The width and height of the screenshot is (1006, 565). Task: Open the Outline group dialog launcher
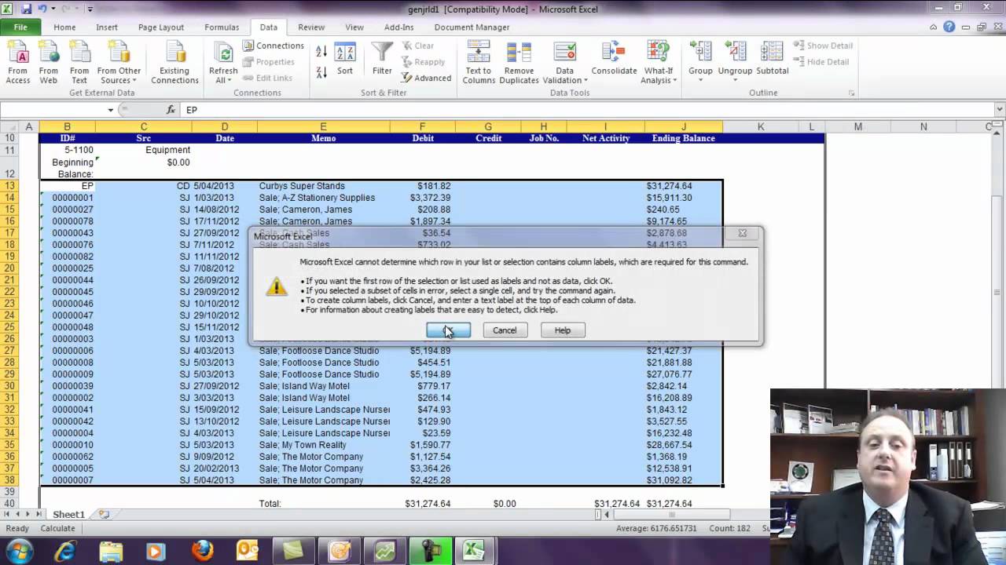coord(851,93)
